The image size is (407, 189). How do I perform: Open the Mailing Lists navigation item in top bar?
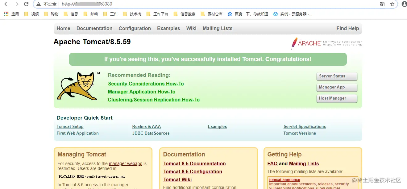pyautogui.click(x=218, y=28)
